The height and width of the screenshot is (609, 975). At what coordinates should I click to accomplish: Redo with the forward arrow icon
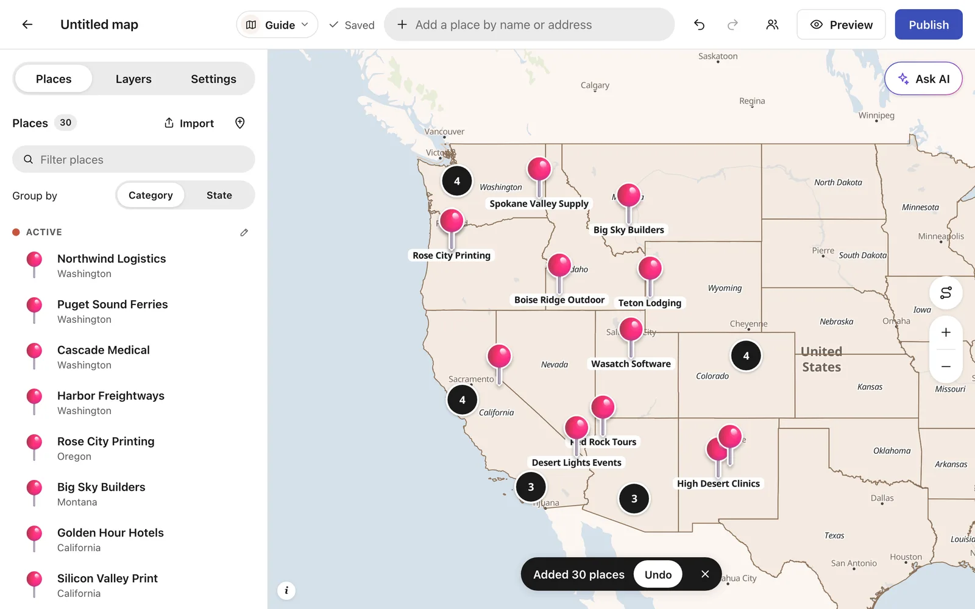point(732,24)
